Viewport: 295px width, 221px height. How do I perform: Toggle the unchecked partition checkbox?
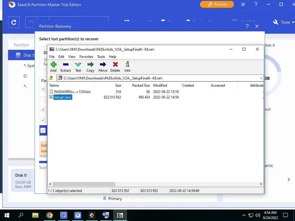tap(43, 99)
